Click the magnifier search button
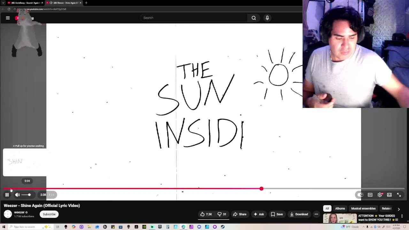The image size is (409, 230). point(254,18)
